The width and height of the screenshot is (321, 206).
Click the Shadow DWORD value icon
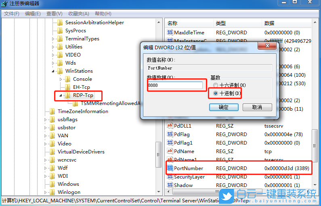(170, 185)
